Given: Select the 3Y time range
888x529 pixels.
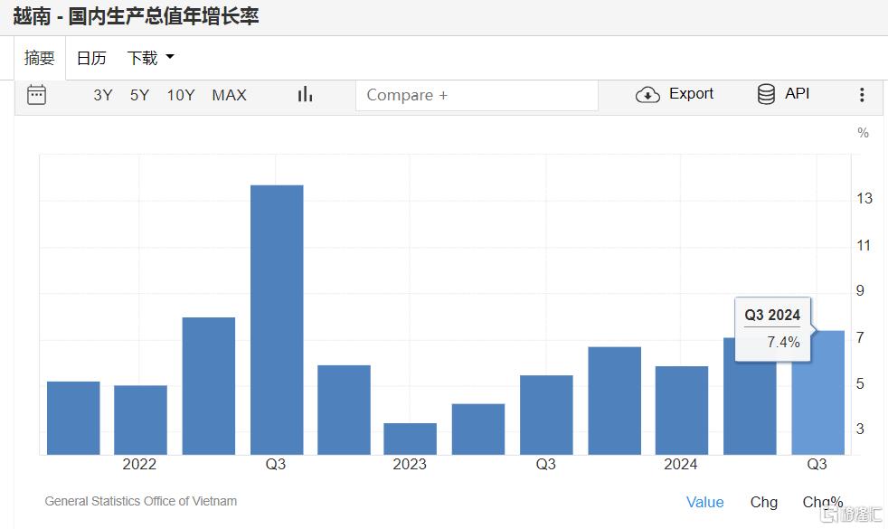Looking at the screenshot, I should point(103,95).
